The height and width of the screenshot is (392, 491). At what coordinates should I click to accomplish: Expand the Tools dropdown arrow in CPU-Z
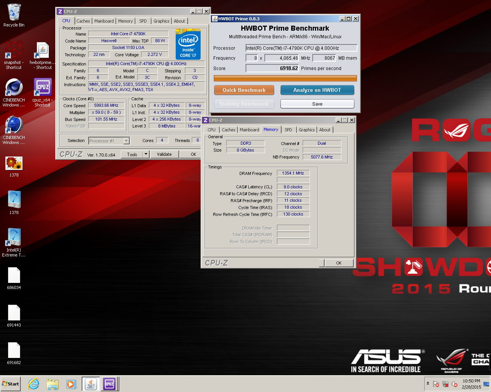(146, 154)
